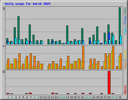Click the green weekend day 22 label
The image size is (128, 100).
(x=86, y=97)
